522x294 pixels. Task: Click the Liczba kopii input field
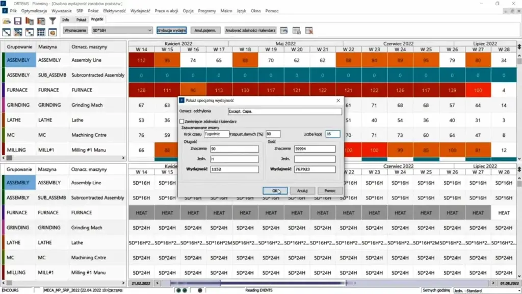[x=332, y=134]
